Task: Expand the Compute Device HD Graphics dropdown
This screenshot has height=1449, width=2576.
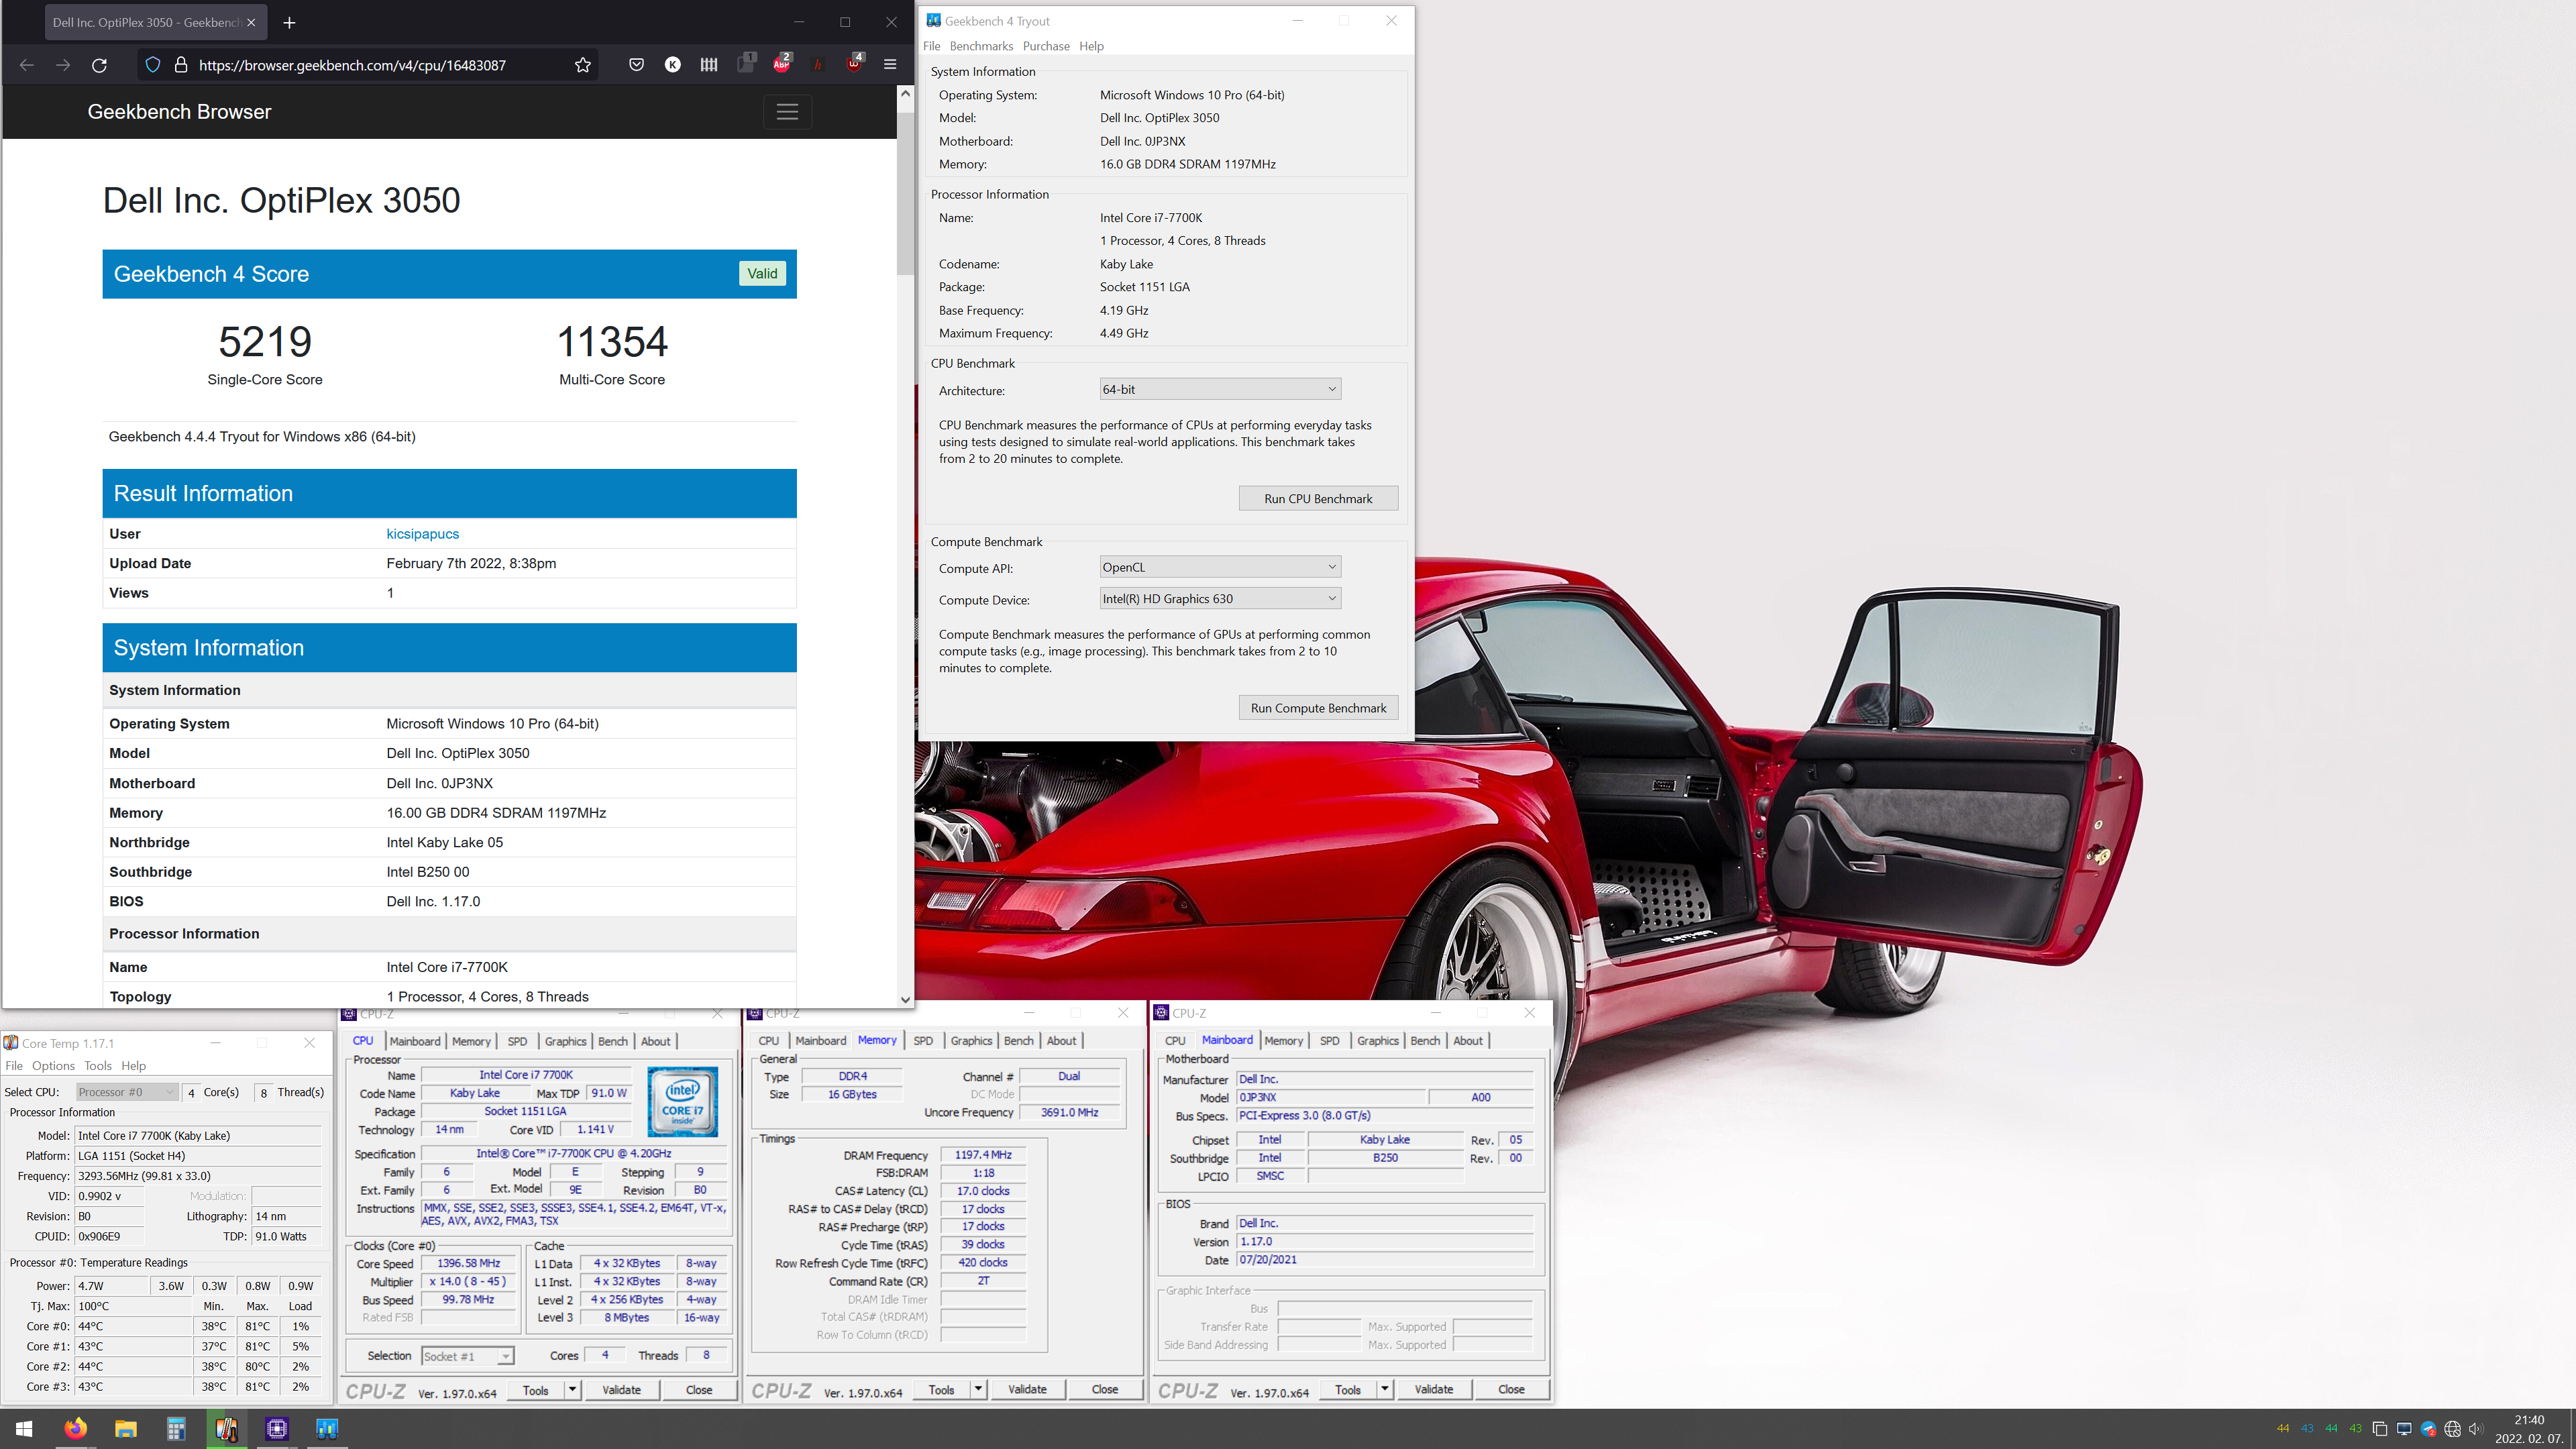Action: click(x=1220, y=599)
